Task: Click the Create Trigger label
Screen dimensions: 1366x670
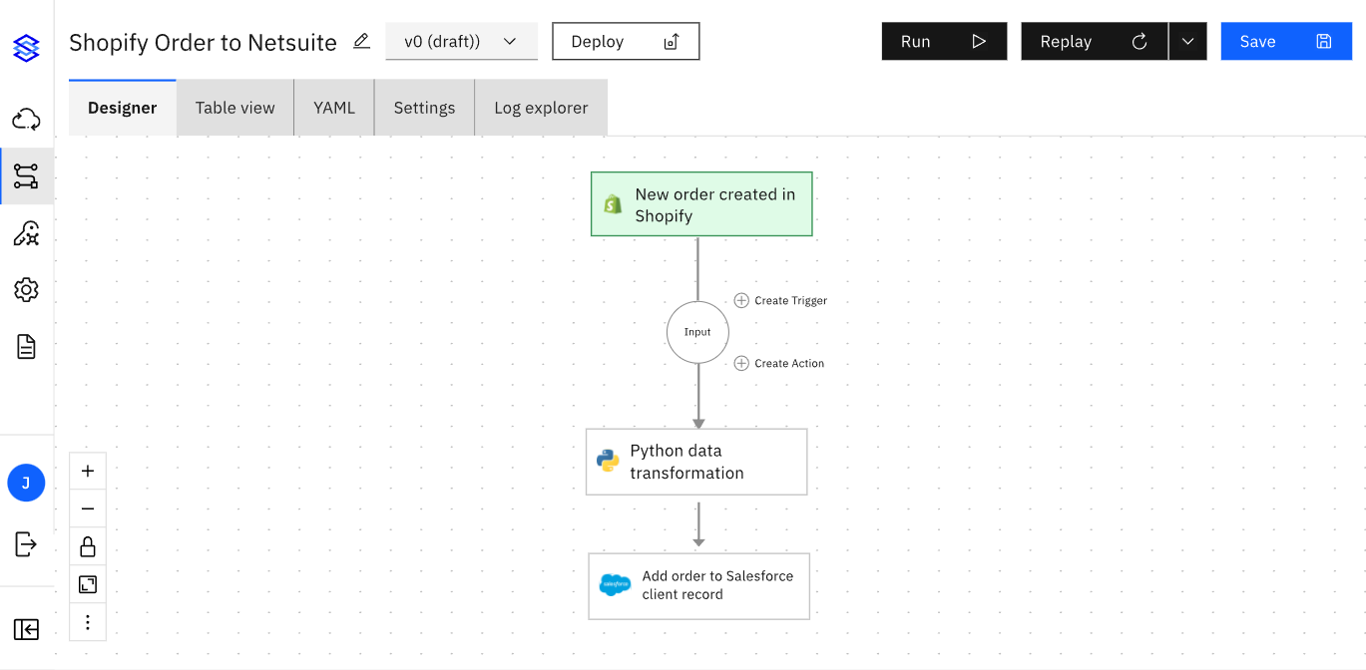Action: (x=790, y=300)
